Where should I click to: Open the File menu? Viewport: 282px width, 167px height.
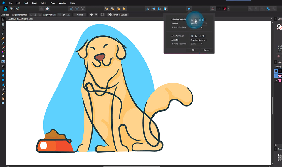11,3
